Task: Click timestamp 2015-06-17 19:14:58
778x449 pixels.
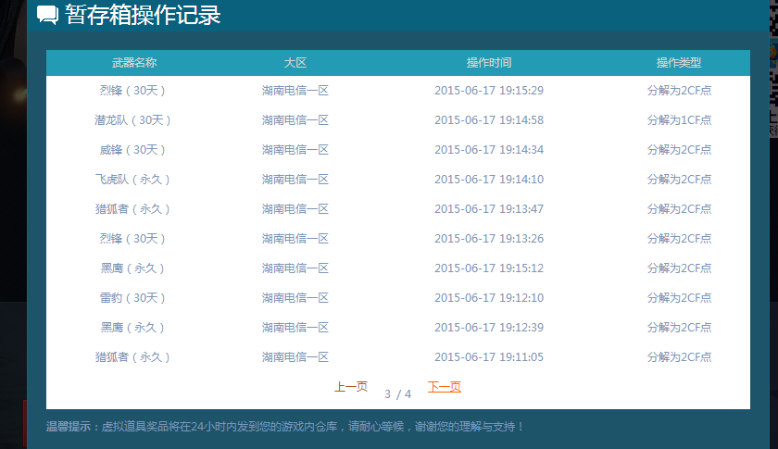Action: click(x=489, y=120)
